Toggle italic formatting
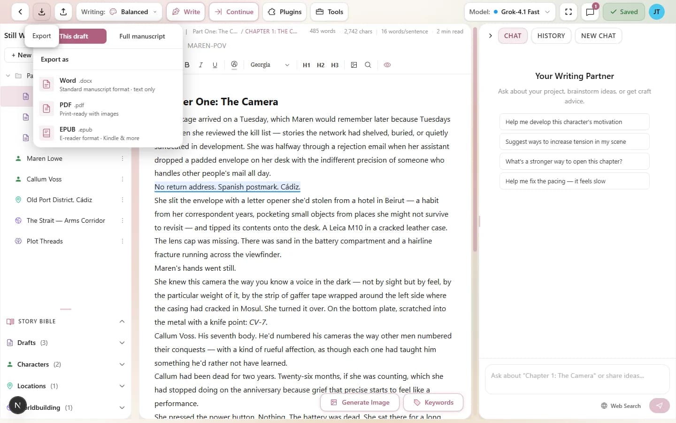The image size is (676, 423). 201,65
